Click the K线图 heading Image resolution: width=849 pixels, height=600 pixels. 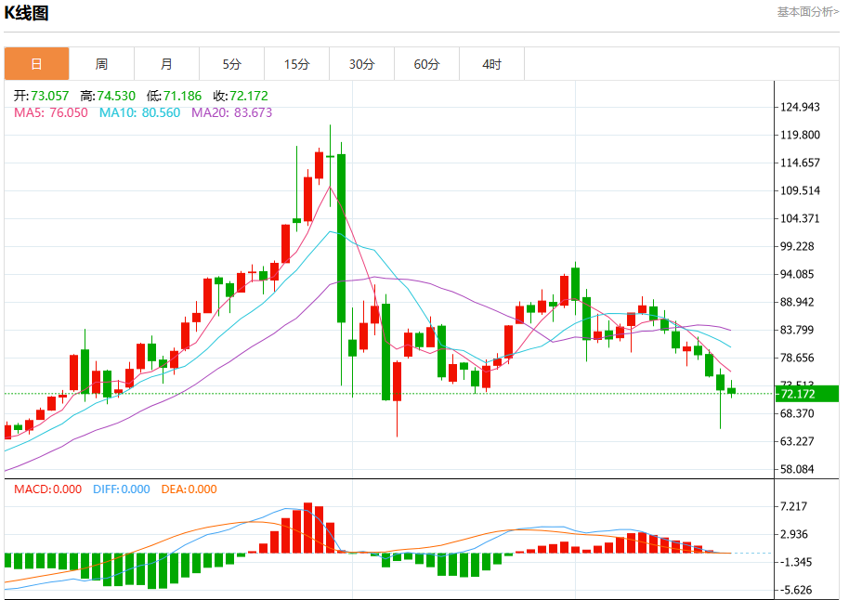27,12
